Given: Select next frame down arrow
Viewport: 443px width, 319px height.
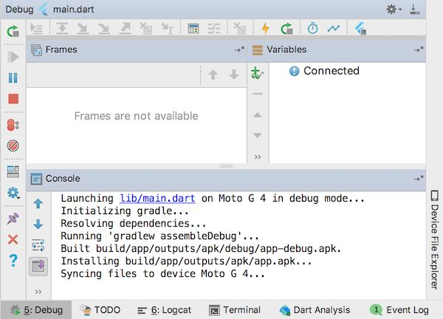Looking at the screenshot, I should pos(234,75).
